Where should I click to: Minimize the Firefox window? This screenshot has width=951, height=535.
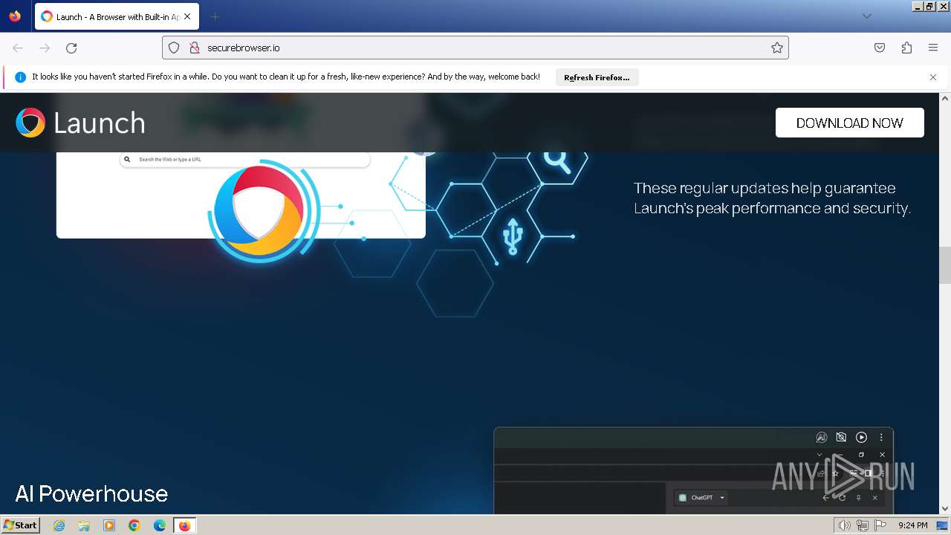coord(918,6)
